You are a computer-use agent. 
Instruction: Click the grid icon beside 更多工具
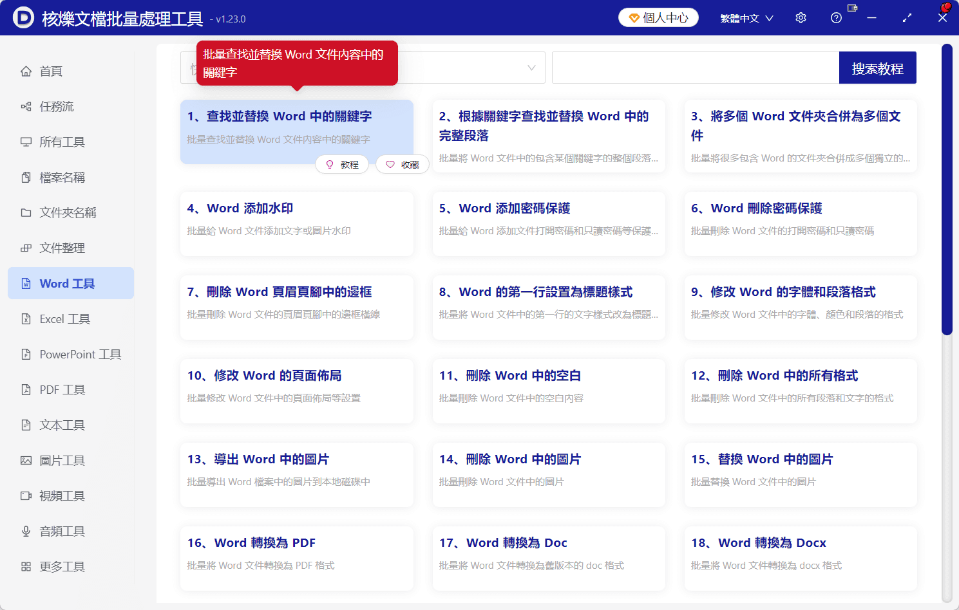[26, 567]
